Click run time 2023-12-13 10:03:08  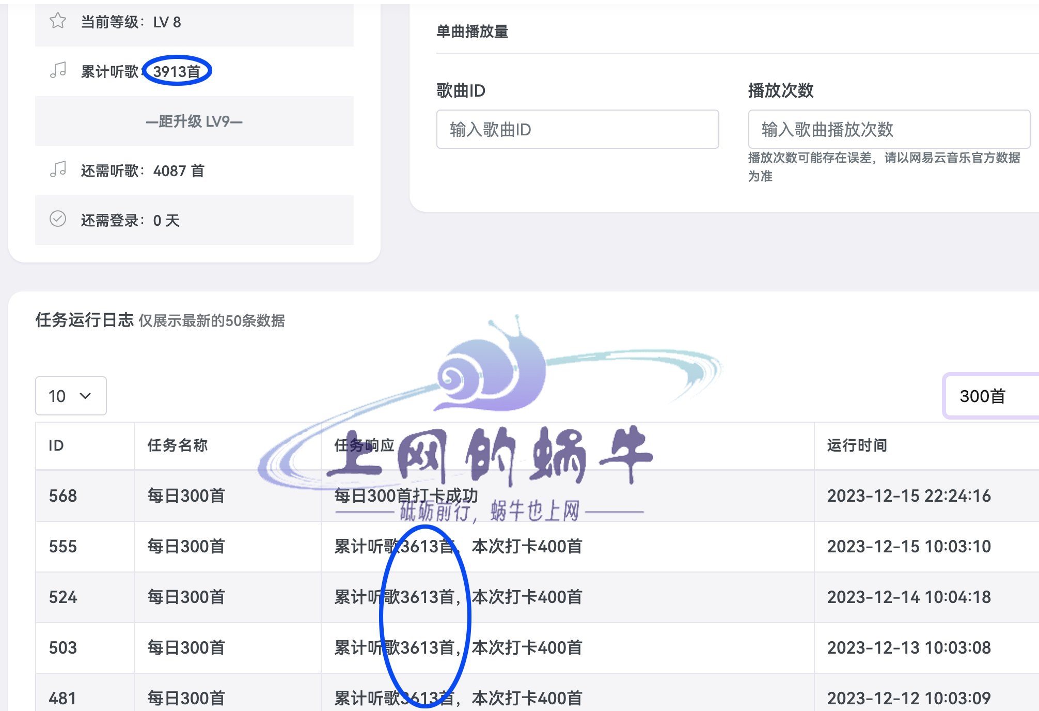coord(909,648)
